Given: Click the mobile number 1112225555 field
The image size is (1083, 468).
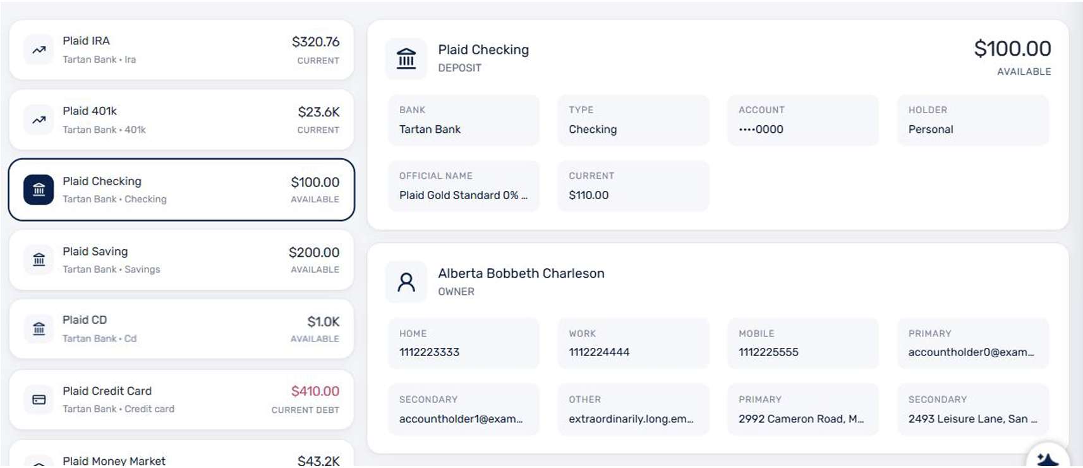Looking at the screenshot, I should coord(803,343).
